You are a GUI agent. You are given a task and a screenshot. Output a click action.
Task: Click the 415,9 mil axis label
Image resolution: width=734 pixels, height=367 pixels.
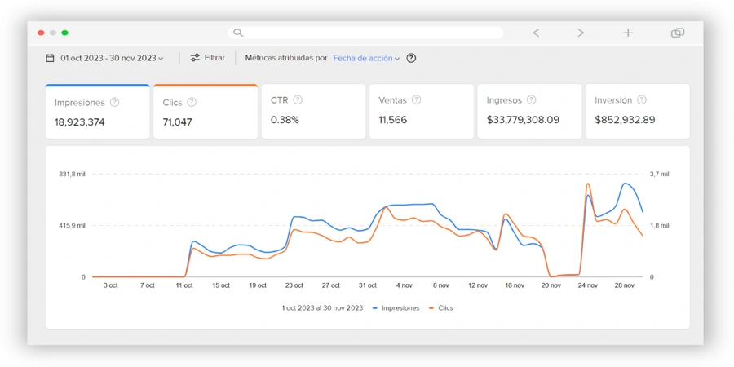[72, 226]
